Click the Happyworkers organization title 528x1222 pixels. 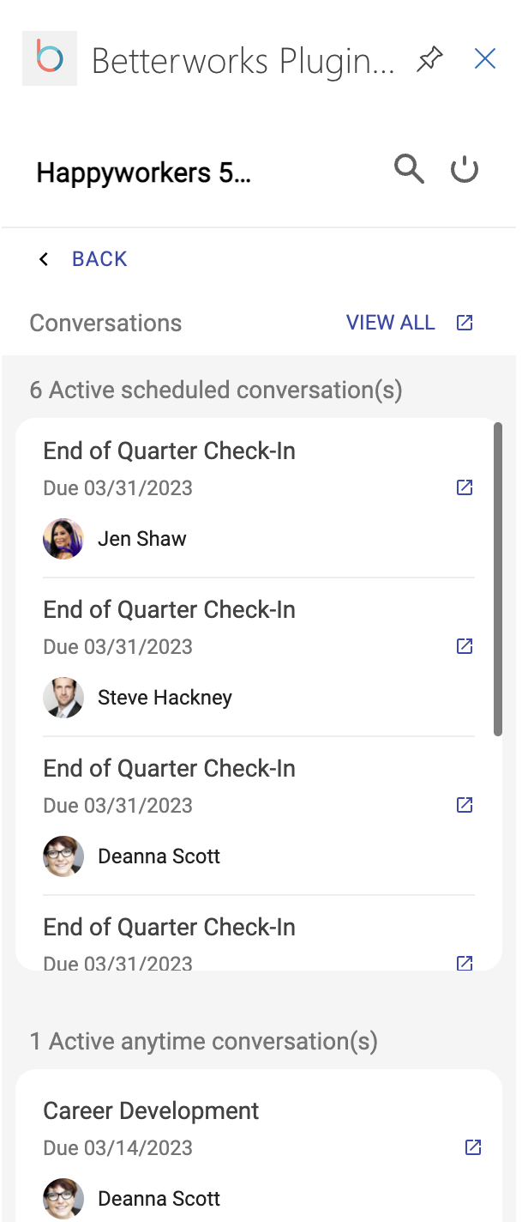click(x=144, y=173)
